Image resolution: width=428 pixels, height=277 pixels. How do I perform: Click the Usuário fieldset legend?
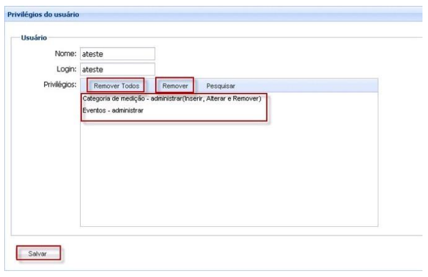(x=34, y=38)
